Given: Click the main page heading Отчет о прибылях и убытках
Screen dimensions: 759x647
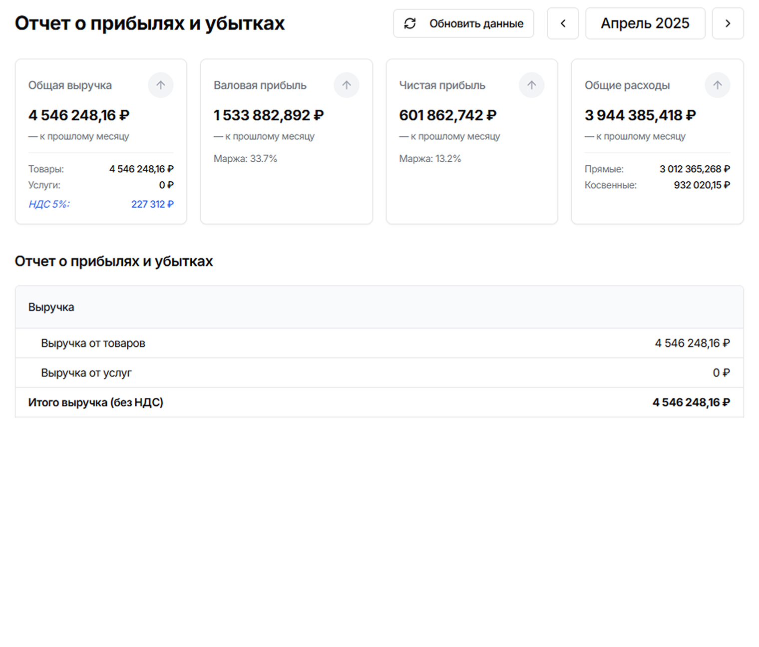Looking at the screenshot, I should click(x=150, y=23).
